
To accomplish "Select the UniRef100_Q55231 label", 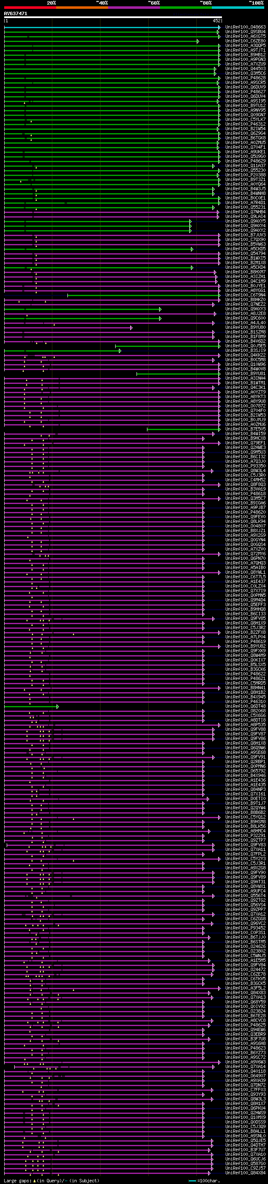I will tap(245, 207).
